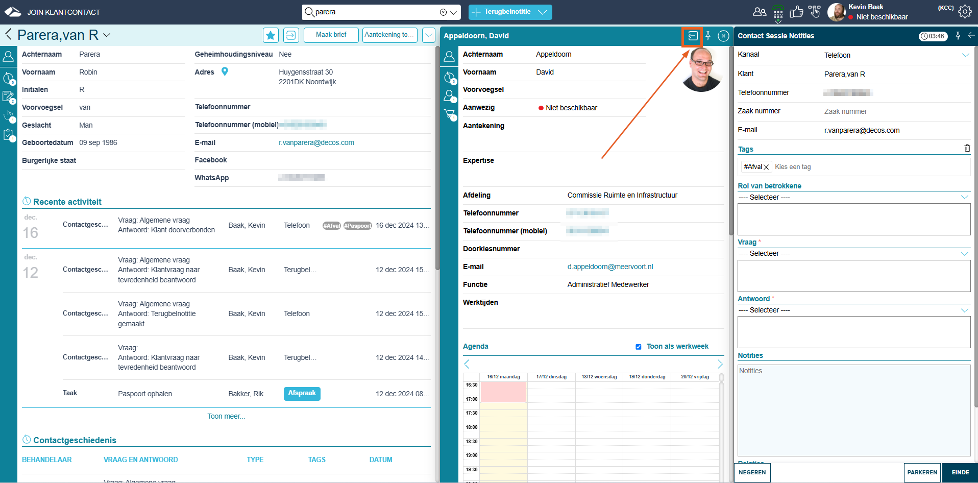Expand the Parera,van R name dropdown

pos(107,35)
